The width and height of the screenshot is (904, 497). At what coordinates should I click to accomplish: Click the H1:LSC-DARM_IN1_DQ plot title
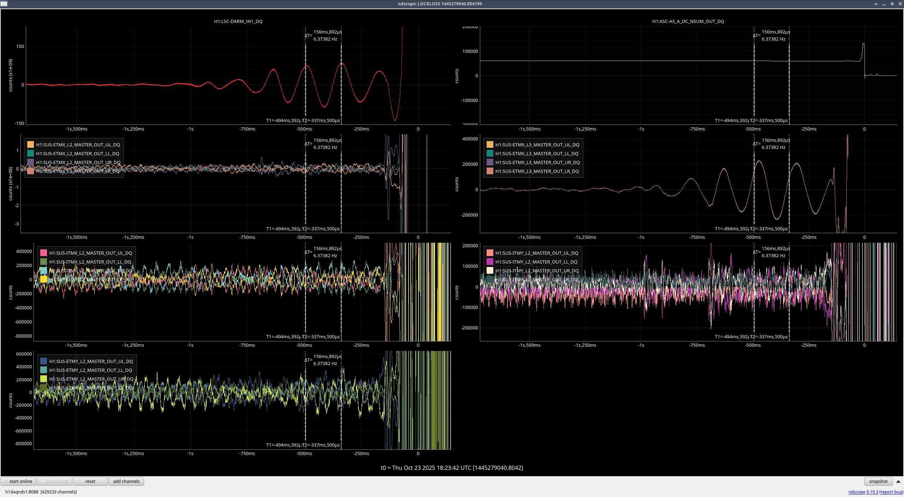(x=238, y=21)
